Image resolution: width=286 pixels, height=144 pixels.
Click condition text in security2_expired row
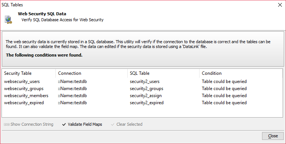(224, 103)
